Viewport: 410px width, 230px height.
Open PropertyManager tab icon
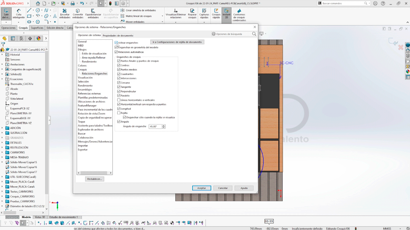13,38
